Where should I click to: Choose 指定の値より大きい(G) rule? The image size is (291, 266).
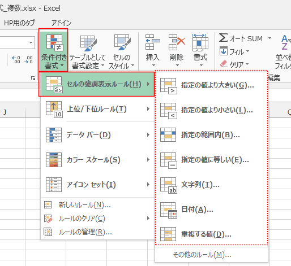point(211,85)
